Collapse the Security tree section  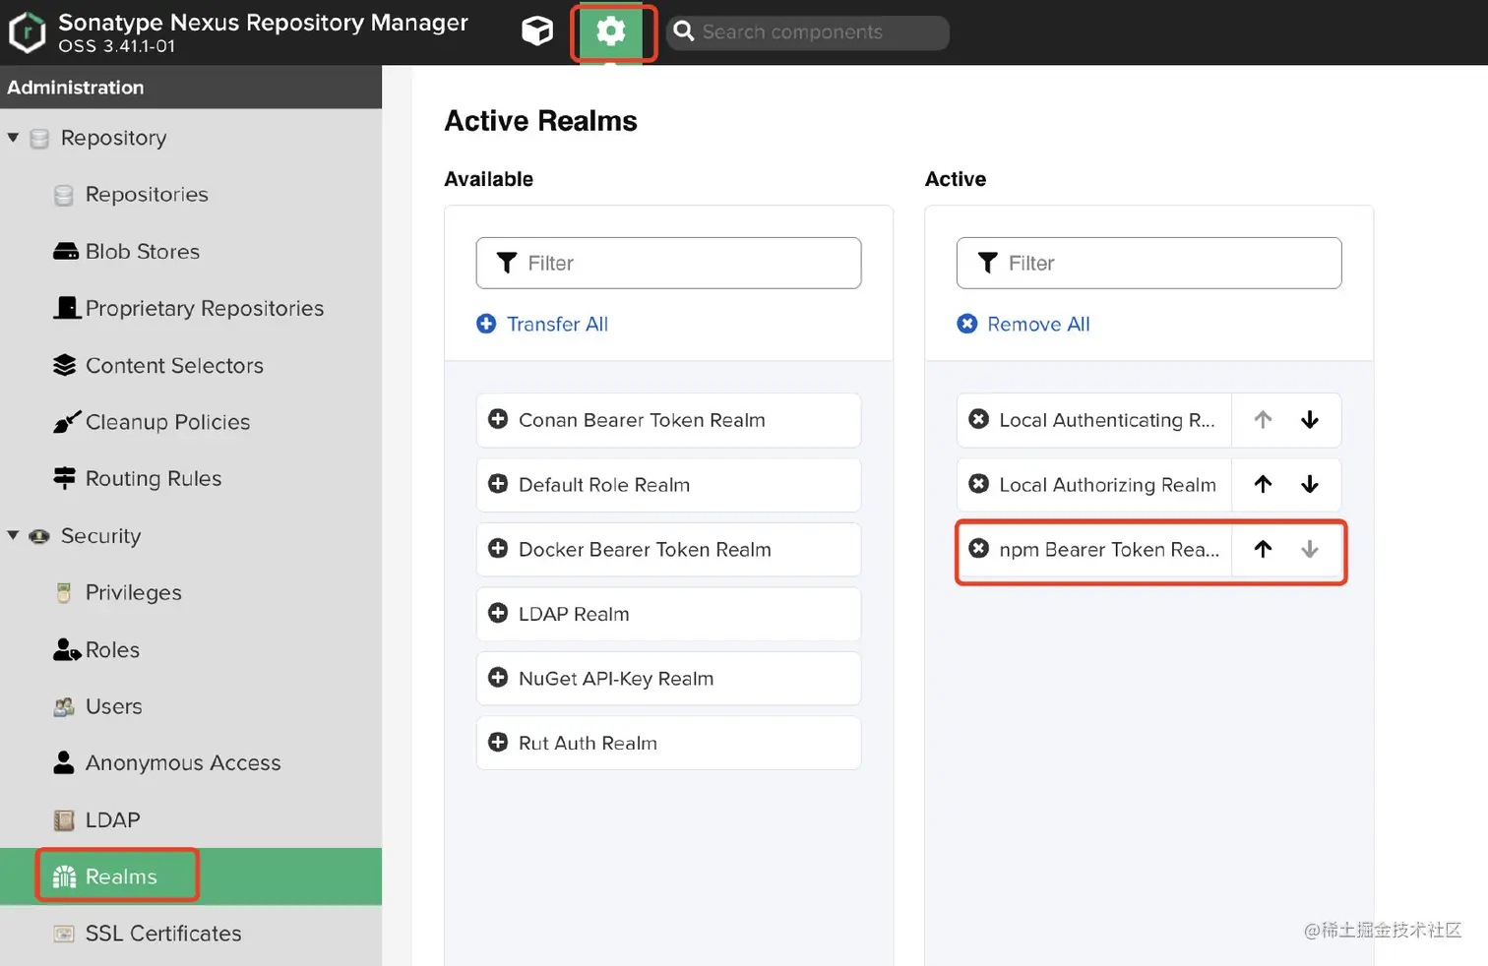point(14,535)
